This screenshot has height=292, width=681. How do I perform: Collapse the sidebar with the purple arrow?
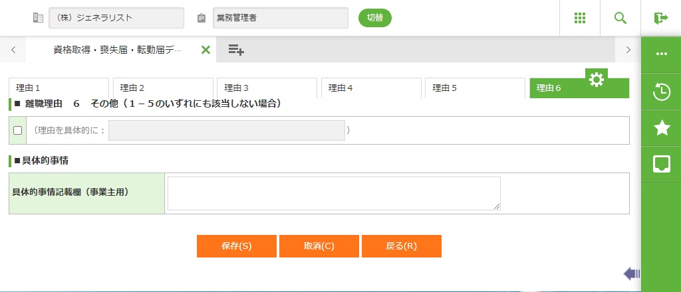click(632, 273)
